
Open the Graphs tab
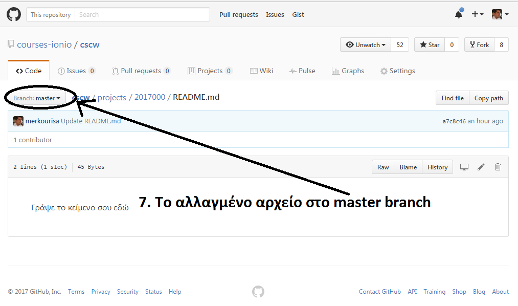(348, 71)
